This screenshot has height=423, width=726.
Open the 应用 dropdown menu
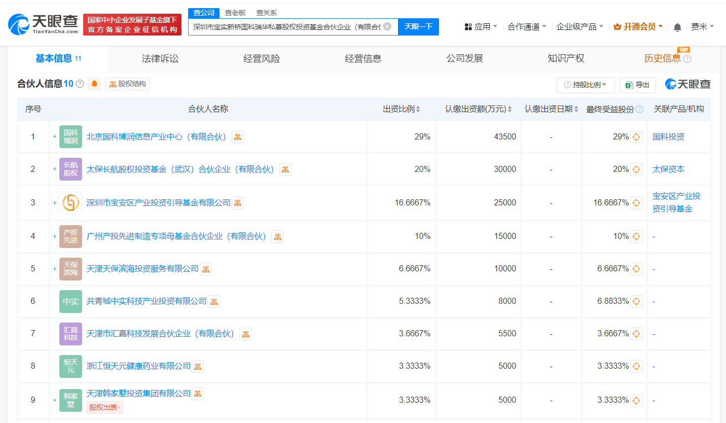(481, 26)
